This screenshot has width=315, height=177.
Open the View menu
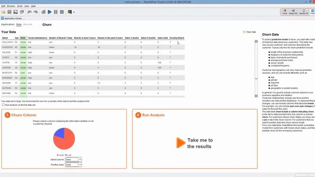point(27,6)
